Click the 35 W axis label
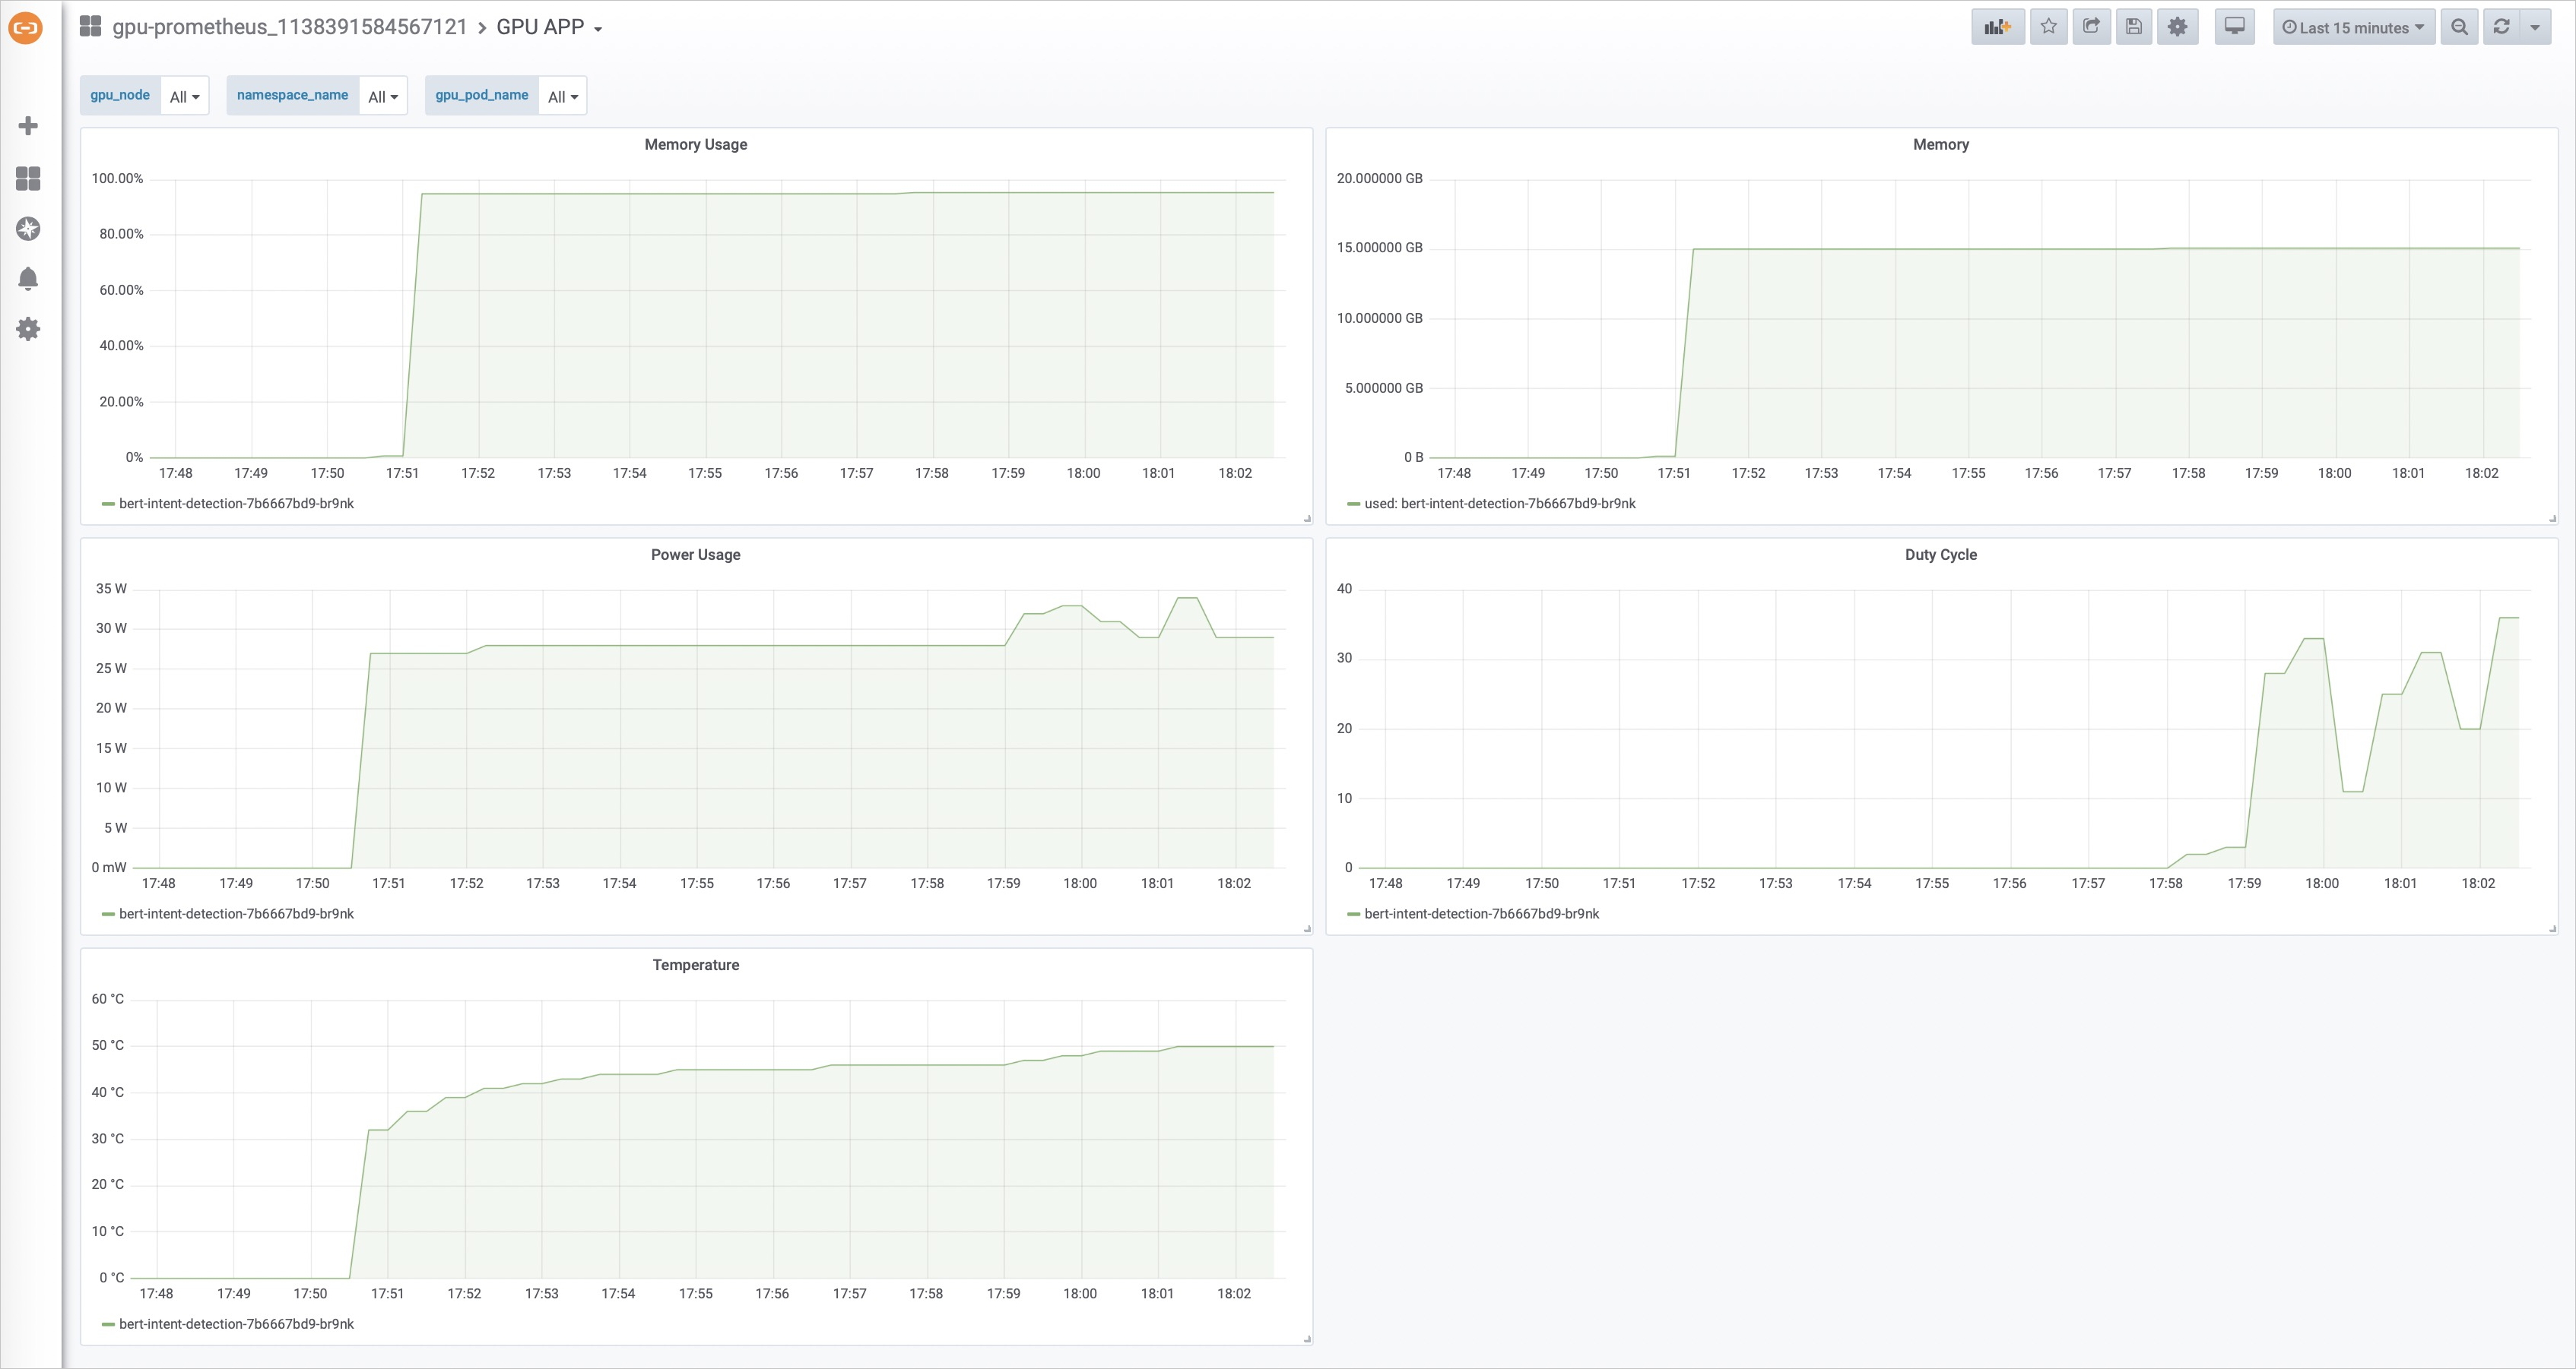The height and width of the screenshot is (1369, 2576). pos(111,589)
